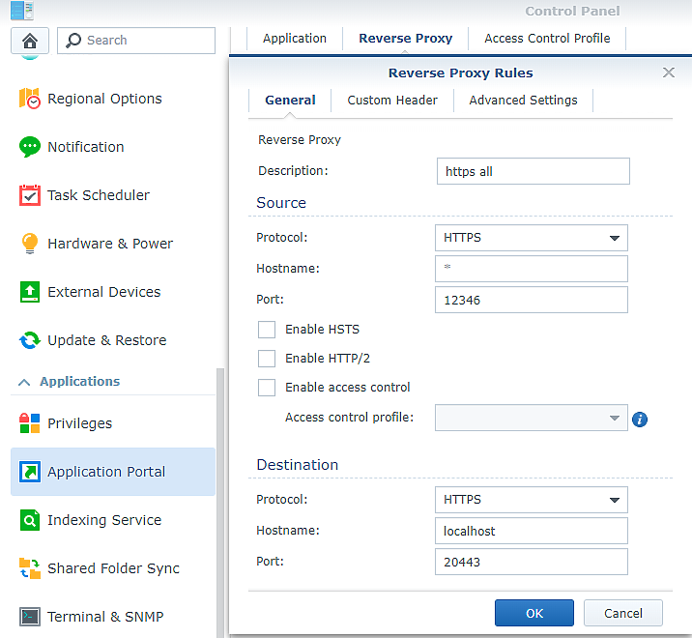Click the sidebar vertical scrollbar

tap(220, 503)
